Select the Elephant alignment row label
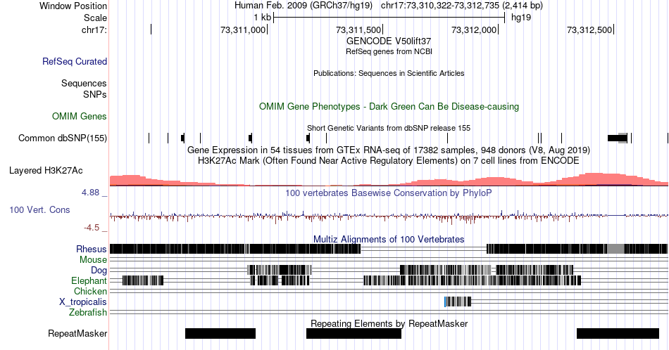The width and height of the screenshot is (669, 350). [x=89, y=280]
